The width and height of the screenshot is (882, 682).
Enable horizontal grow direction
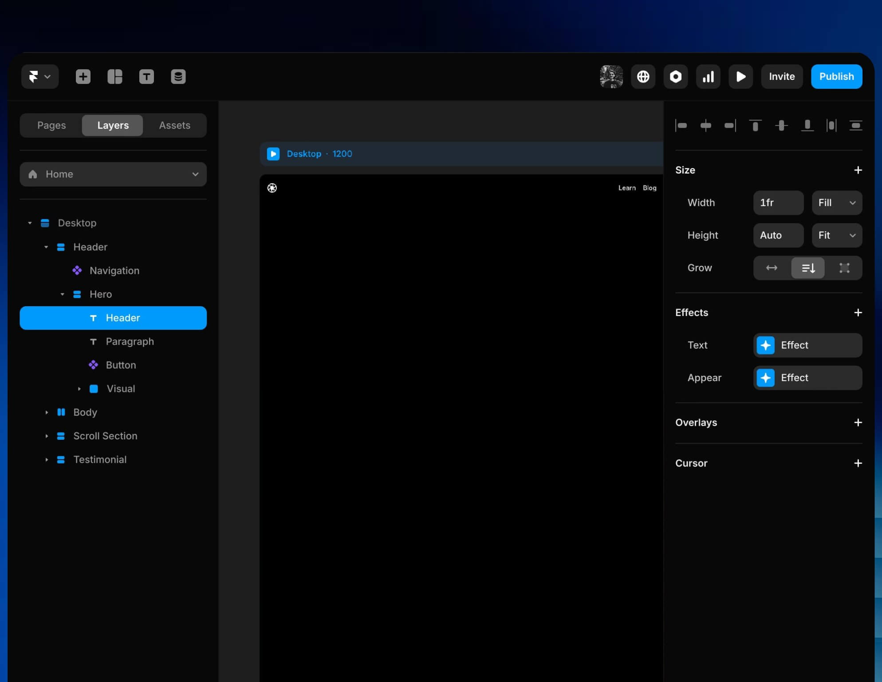click(x=772, y=268)
